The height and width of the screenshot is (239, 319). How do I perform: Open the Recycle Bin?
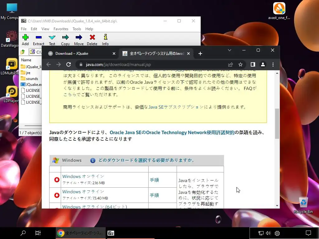point(303,205)
